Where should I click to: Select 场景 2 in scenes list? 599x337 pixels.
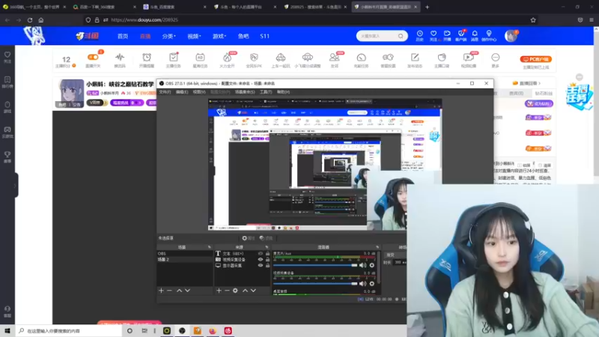tap(184, 259)
